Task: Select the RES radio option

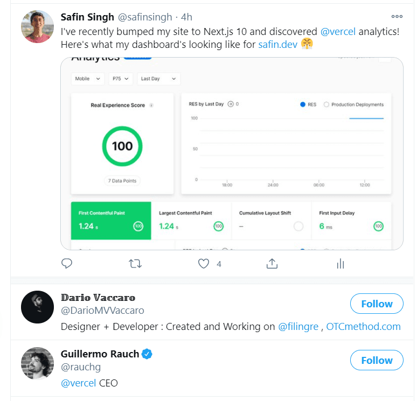Action: [303, 104]
